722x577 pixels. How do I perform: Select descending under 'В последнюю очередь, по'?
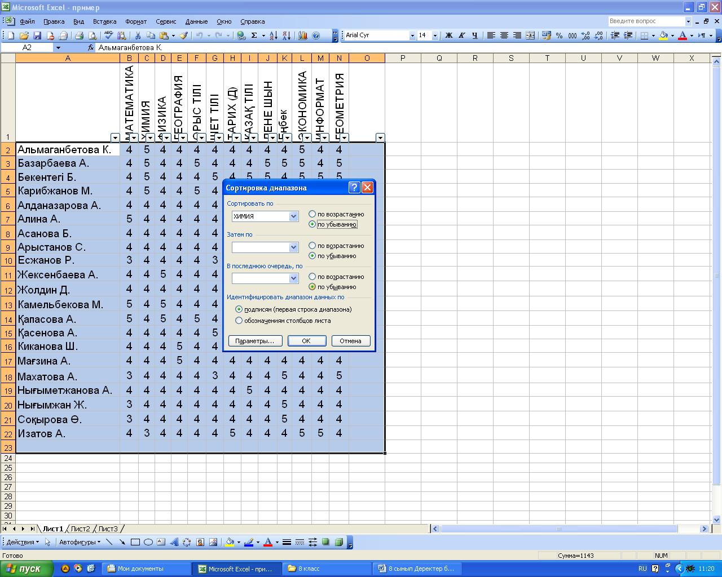[x=312, y=287]
